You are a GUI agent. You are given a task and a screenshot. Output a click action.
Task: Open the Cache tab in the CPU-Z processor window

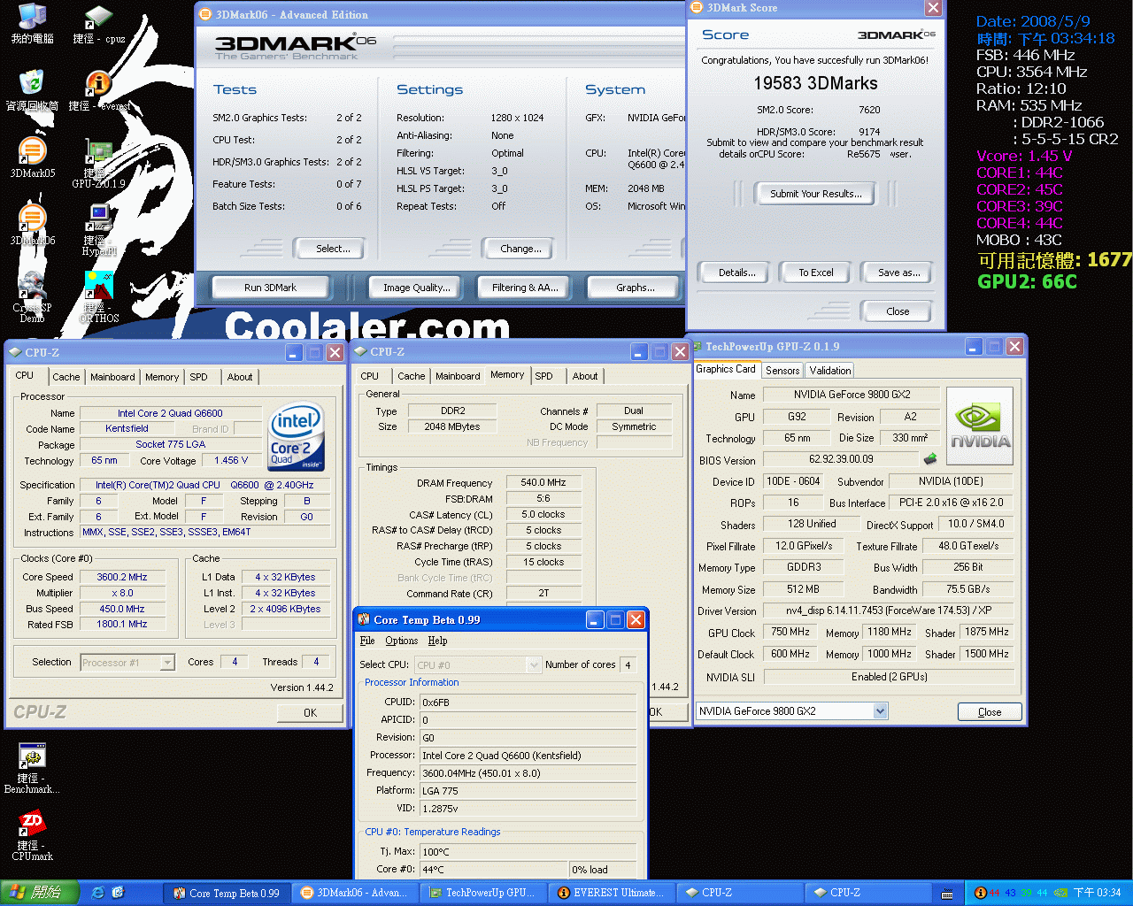coord(66,377)
